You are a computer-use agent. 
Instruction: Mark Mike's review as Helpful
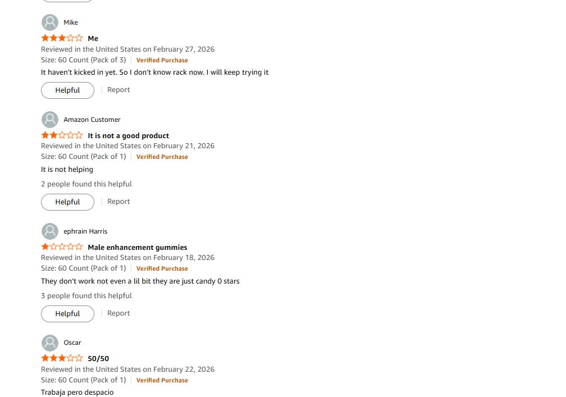tap(67, 90)
